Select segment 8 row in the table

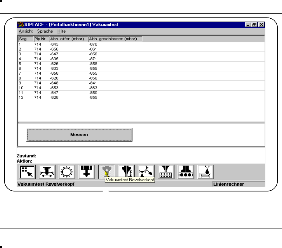(x=141, y=78)
